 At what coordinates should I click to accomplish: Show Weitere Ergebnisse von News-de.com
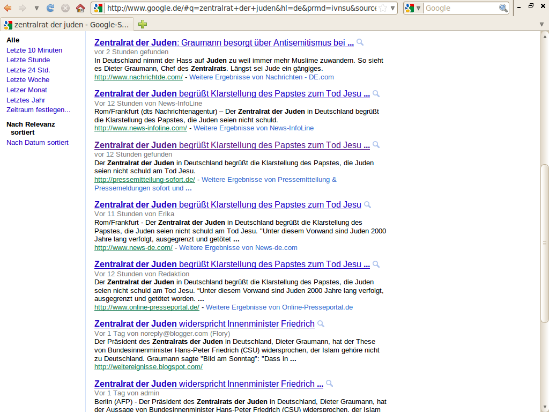click(x=238, y=248)
